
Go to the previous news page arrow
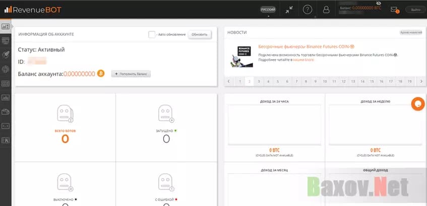point(229,81)
